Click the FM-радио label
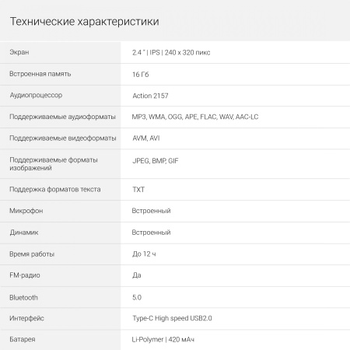The height and width of the screenshot is (350, 350). click(25, 275)
